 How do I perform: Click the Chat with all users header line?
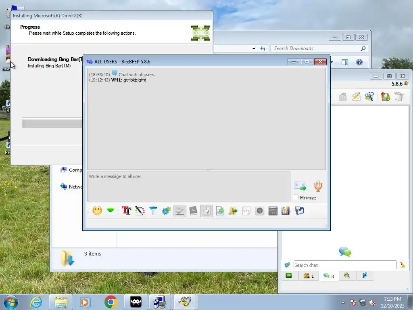coord(137,75)
